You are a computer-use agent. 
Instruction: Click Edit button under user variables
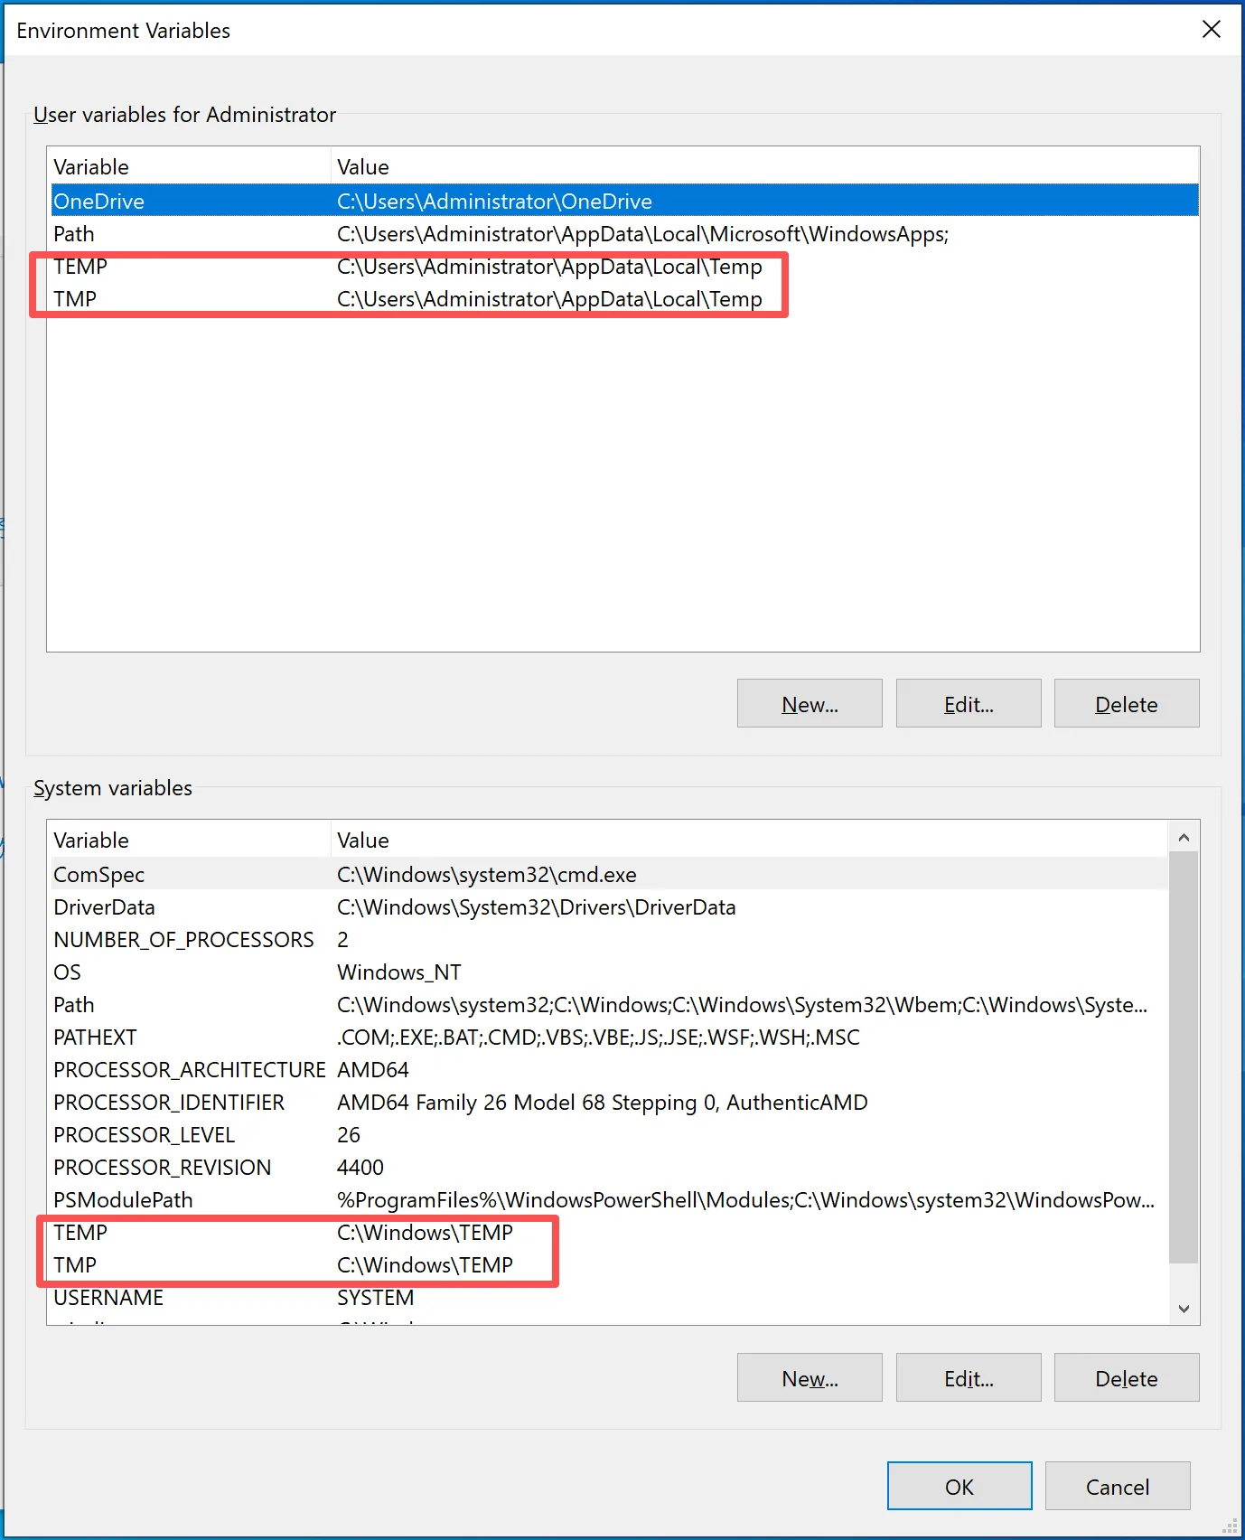(x=968, y=704)
